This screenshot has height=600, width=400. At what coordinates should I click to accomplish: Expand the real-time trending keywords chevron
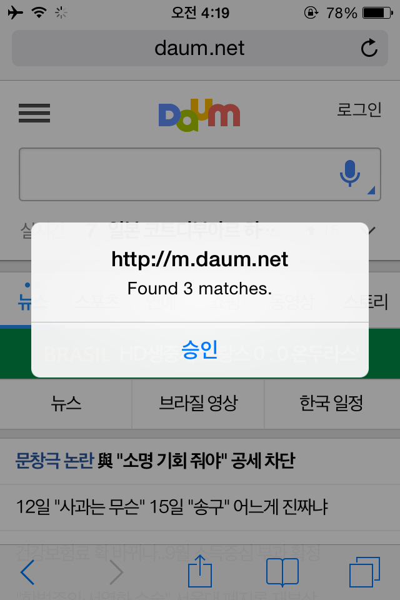click(x=372, y=231)
